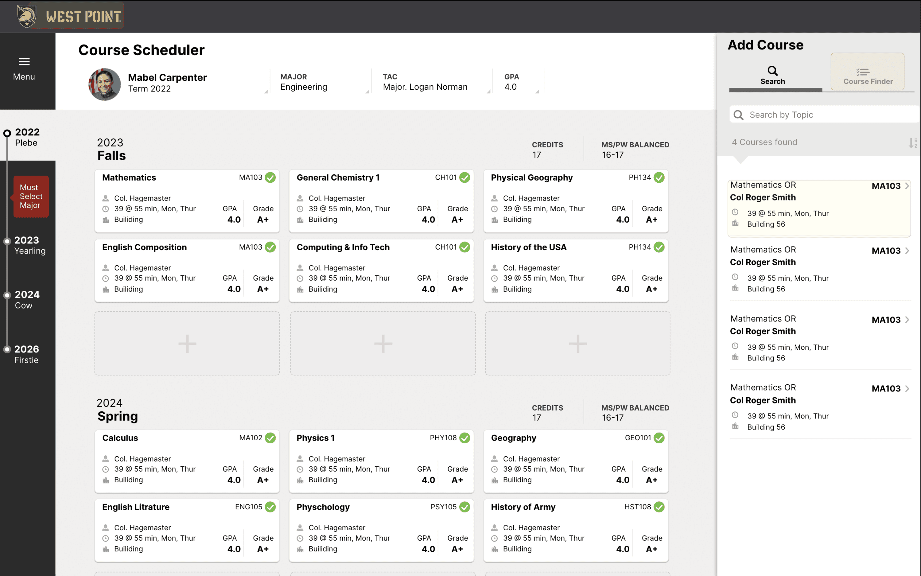Click the sort courses icon
The image size is (921, 576).
[913, 142]
